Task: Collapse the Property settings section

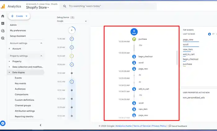Action: click(x=41, y=56)
